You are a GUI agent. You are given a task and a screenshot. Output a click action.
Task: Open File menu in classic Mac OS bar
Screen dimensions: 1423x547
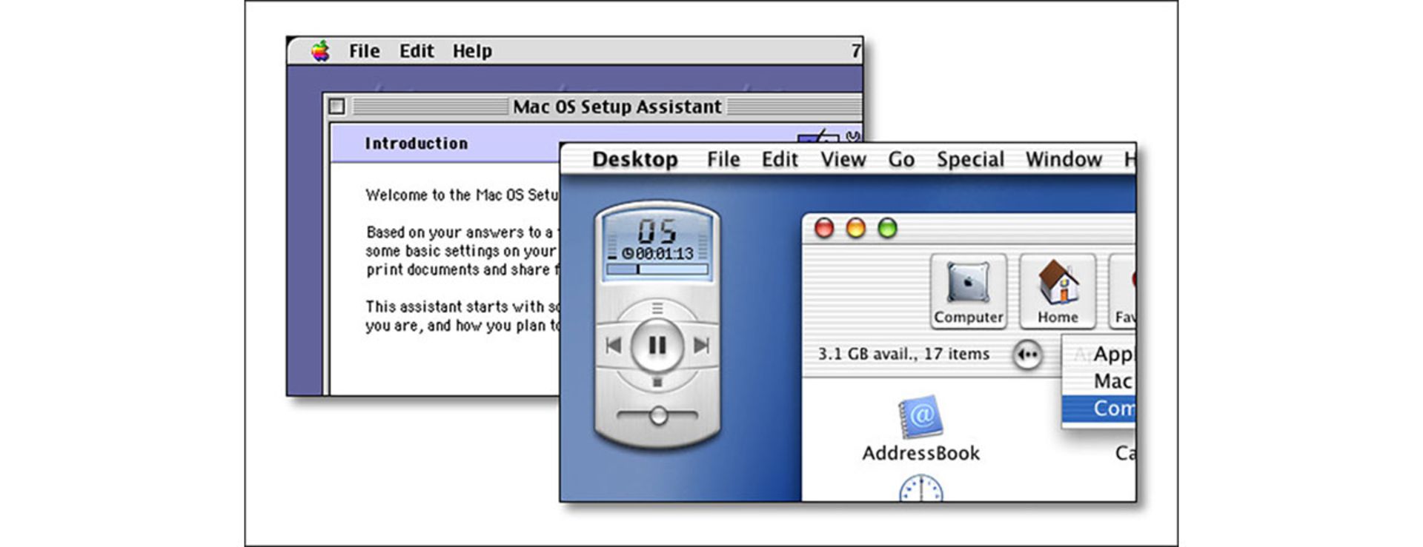[364, 51]
